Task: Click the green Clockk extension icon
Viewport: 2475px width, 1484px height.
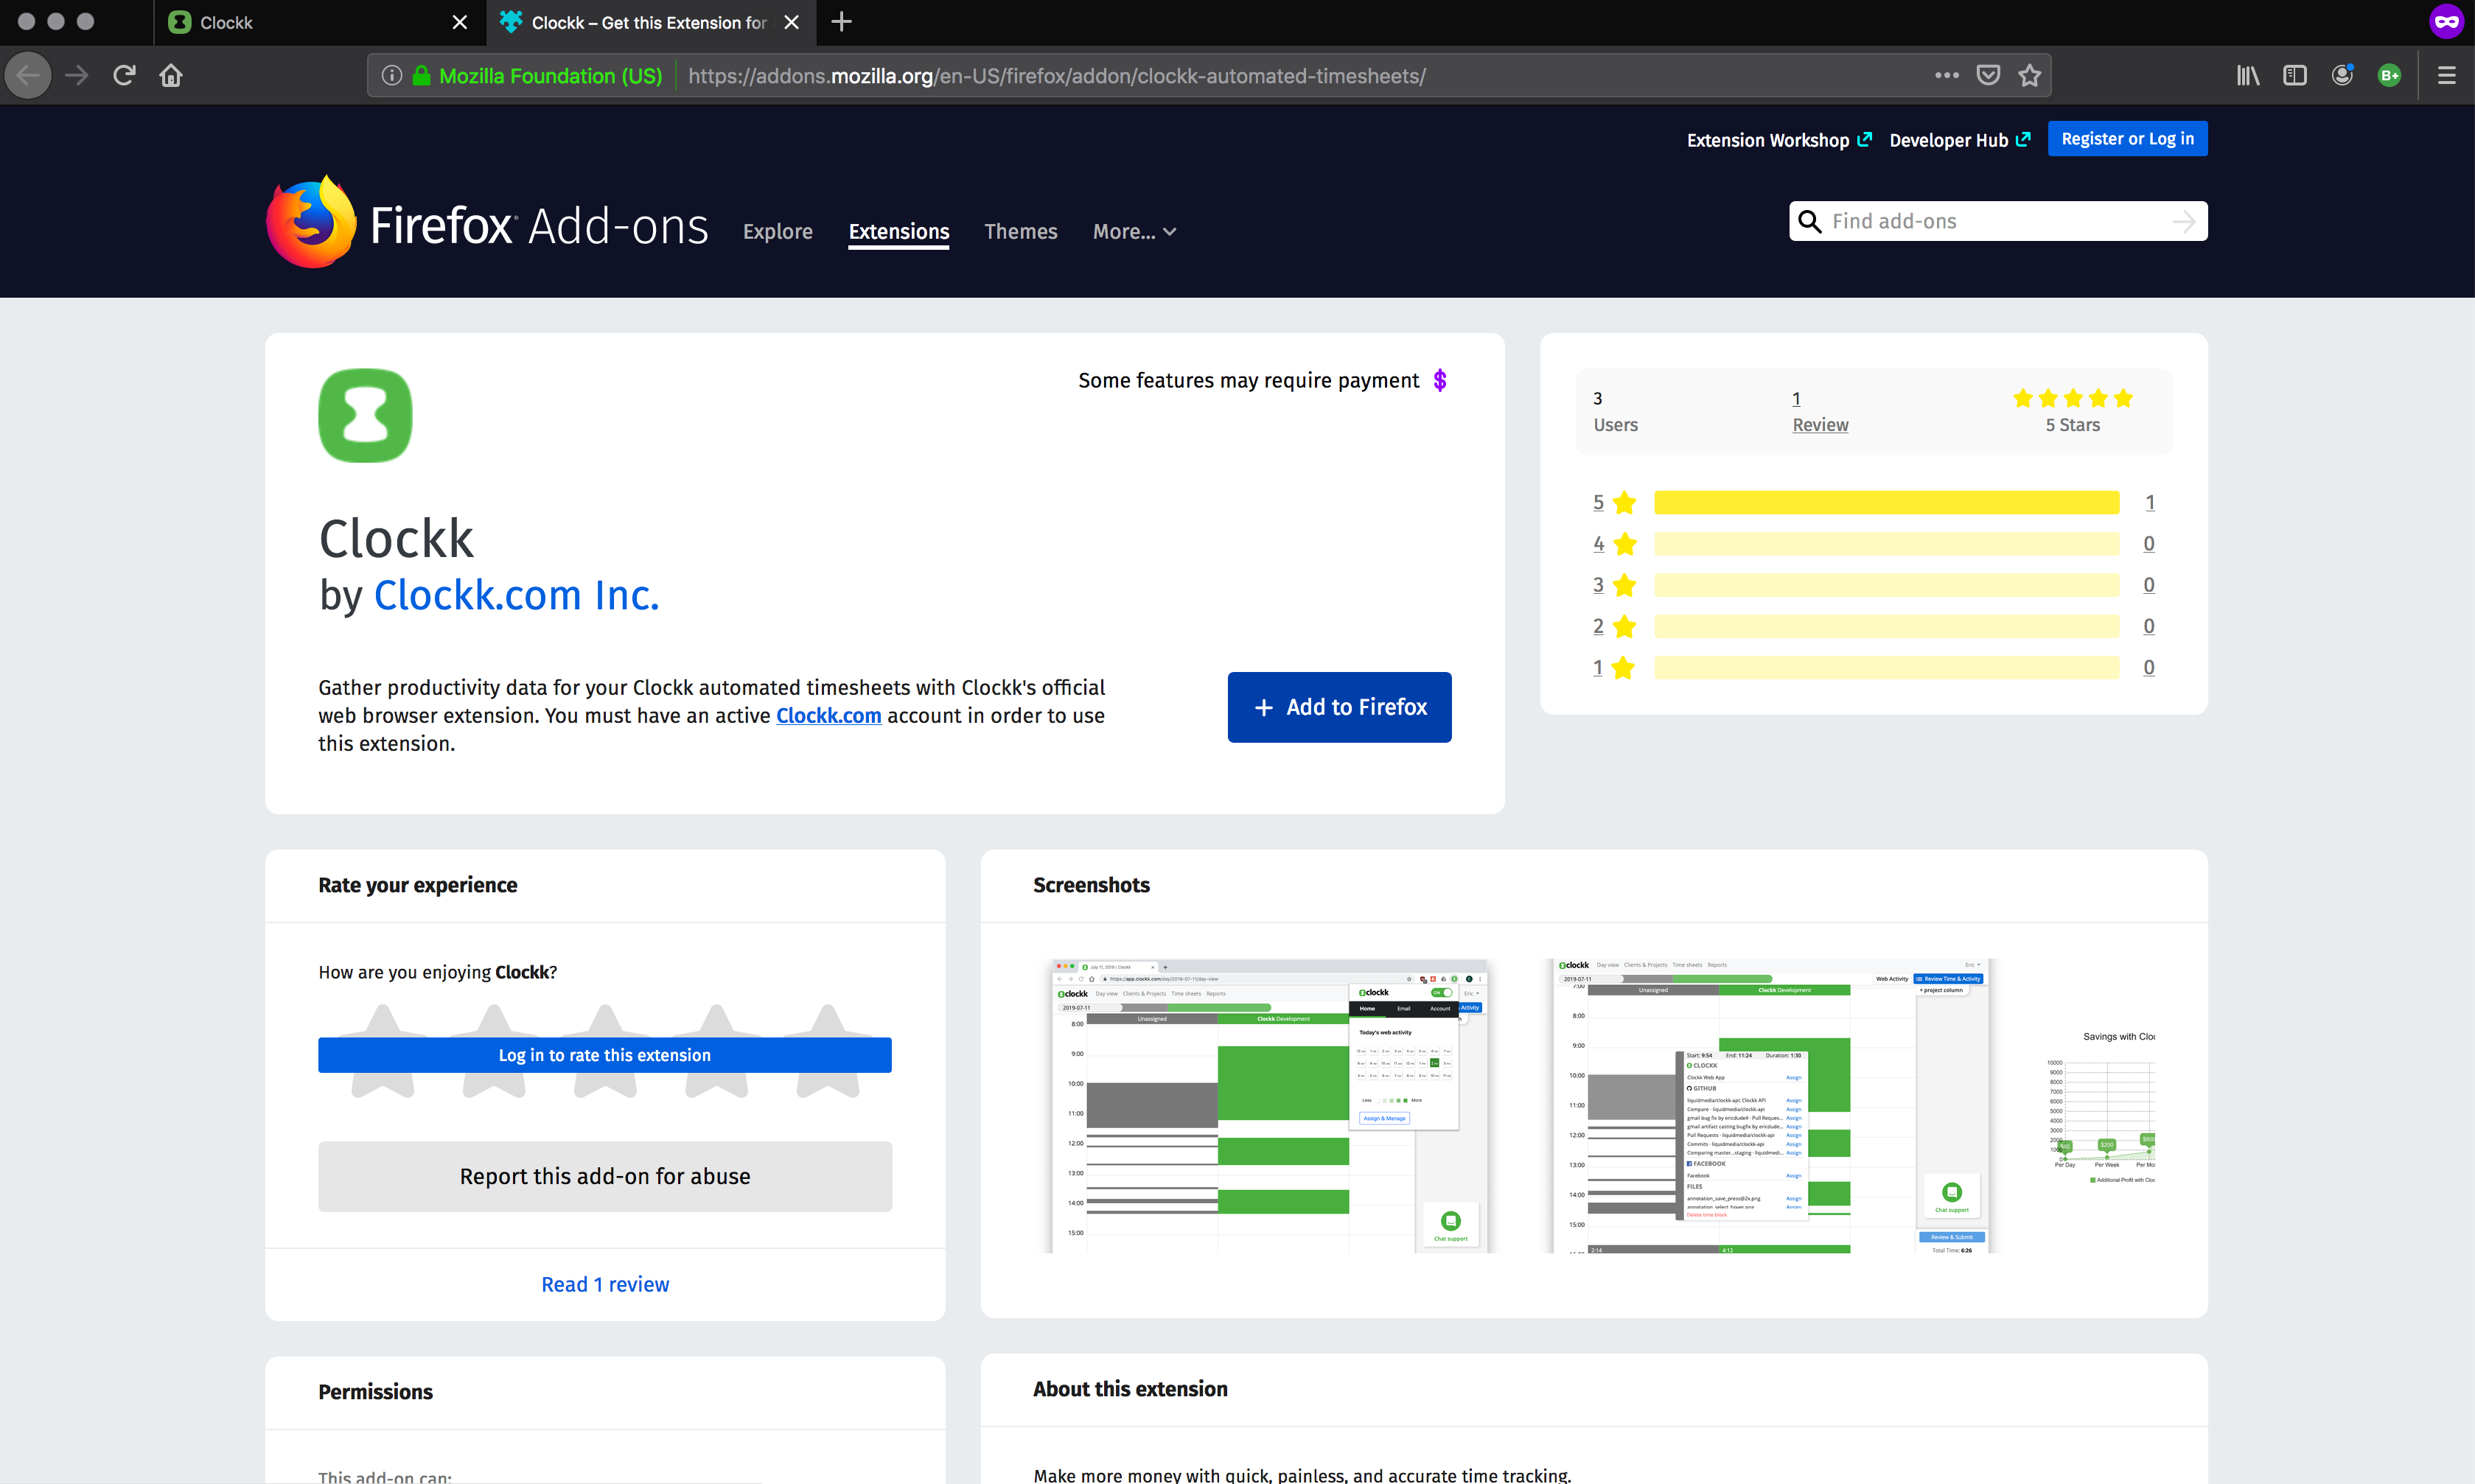Action: (365, 415)
